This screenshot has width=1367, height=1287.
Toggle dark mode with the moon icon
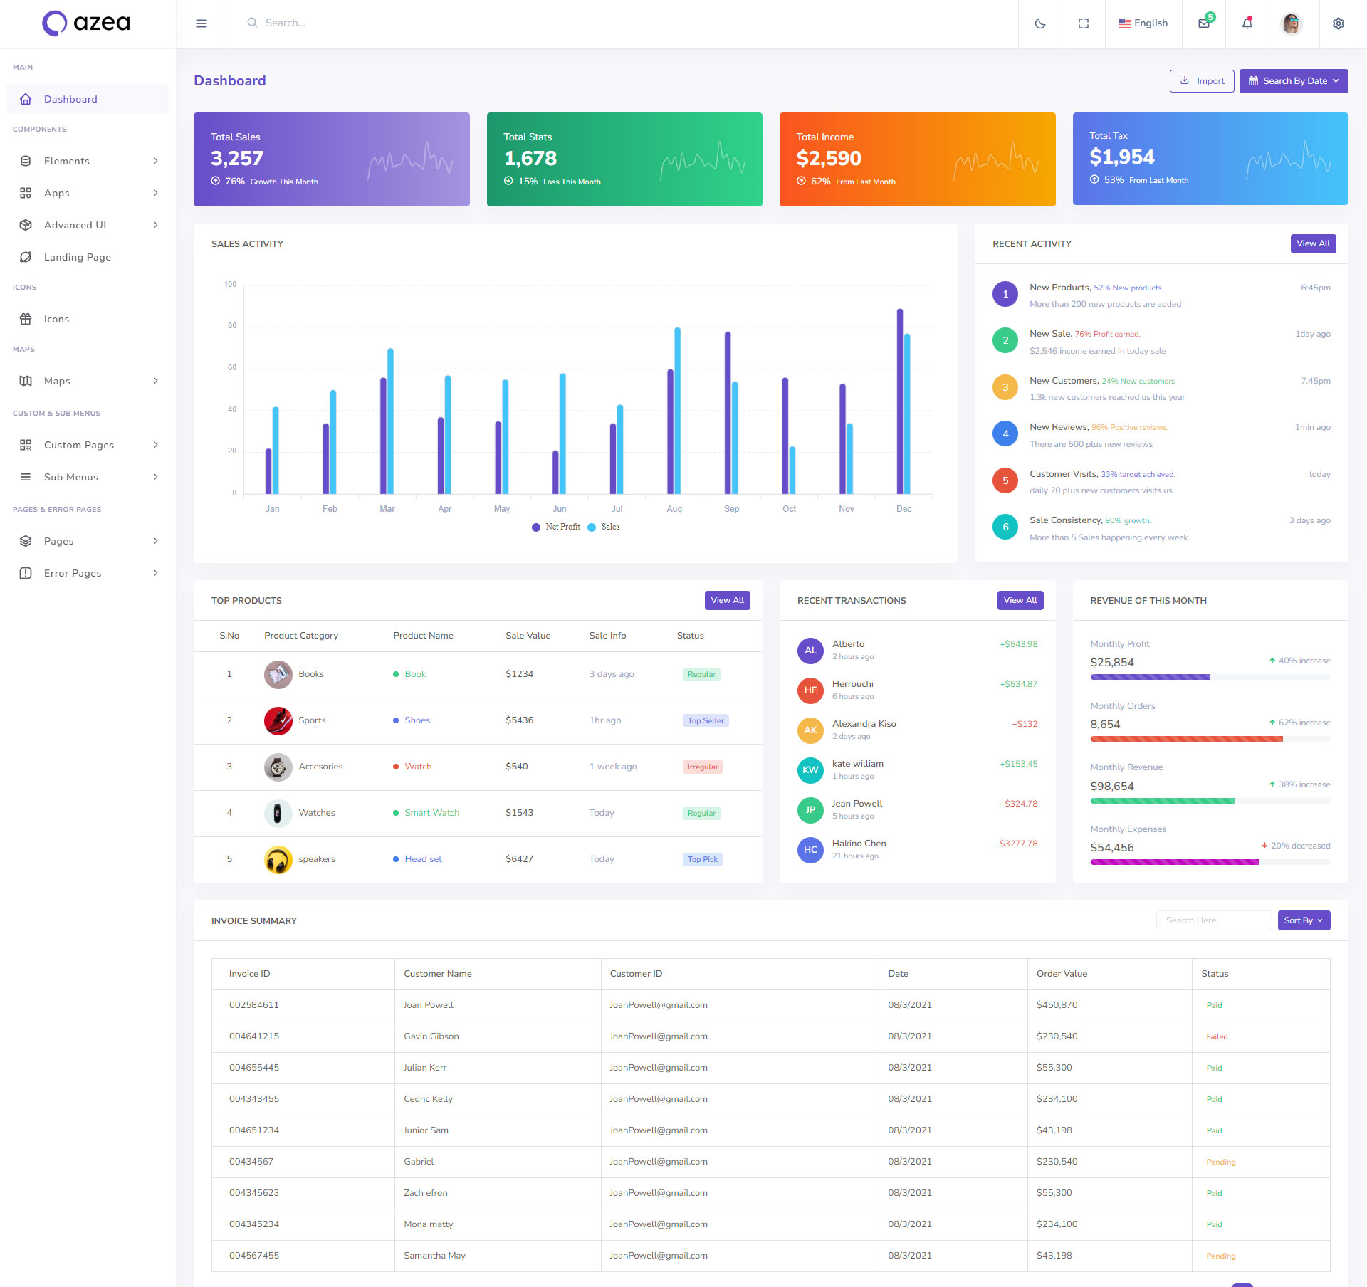point(1039,23)
